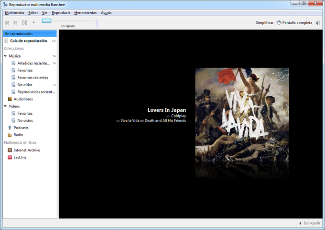325x230 pixels.
Task: Open the No repetir repeat-mode dropdown
Action: (310, 223)
